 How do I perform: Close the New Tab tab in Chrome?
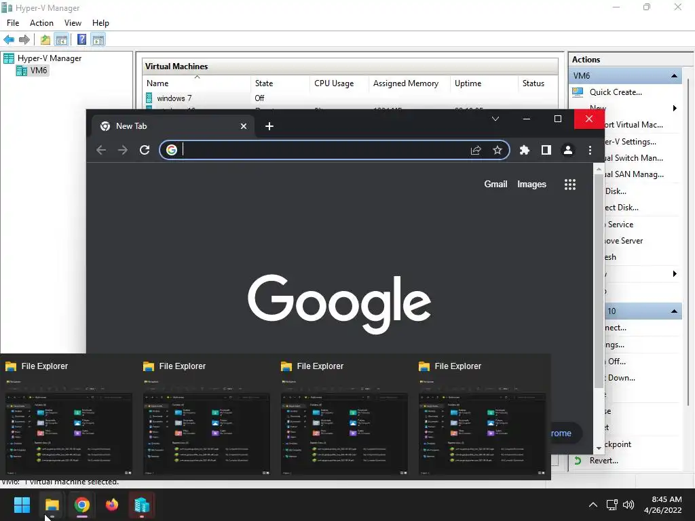coord(244,126)
